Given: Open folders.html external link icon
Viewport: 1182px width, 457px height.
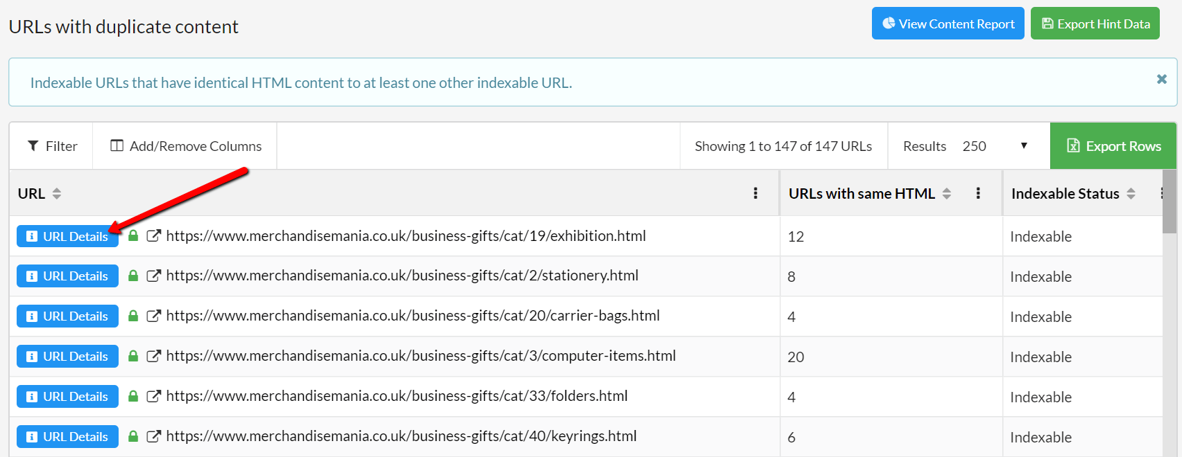Looking at the screenshot, I should (x=154, y=396).
